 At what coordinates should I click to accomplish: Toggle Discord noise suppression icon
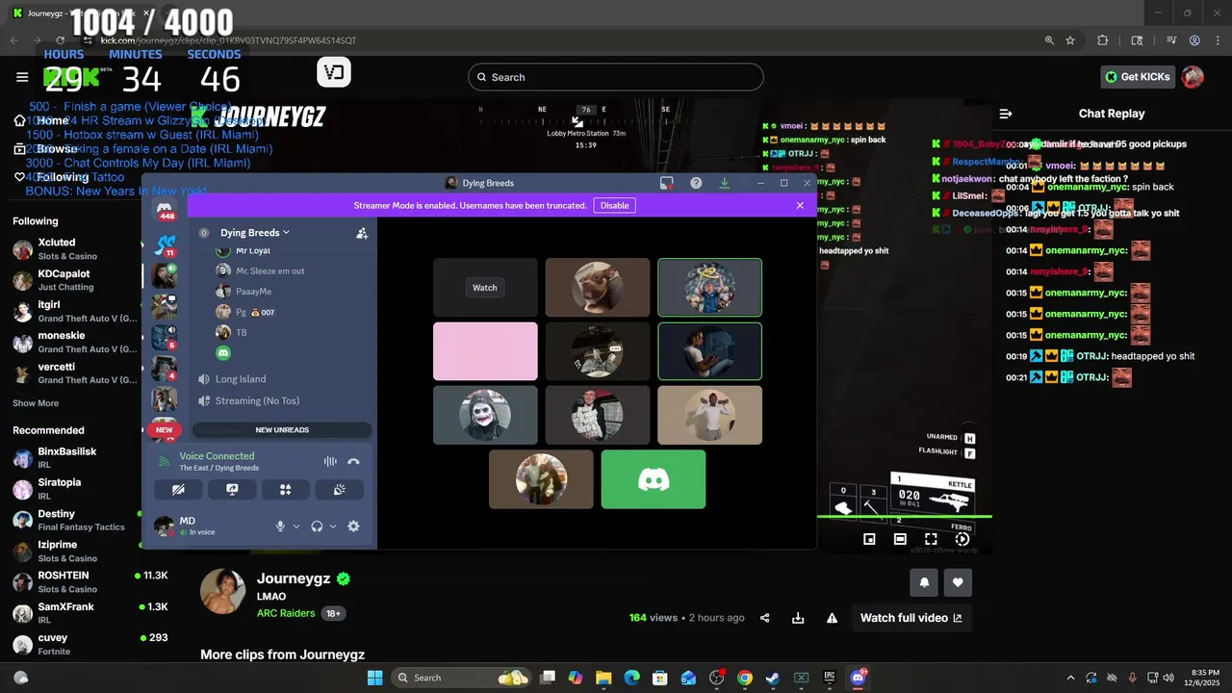point(330,462)
